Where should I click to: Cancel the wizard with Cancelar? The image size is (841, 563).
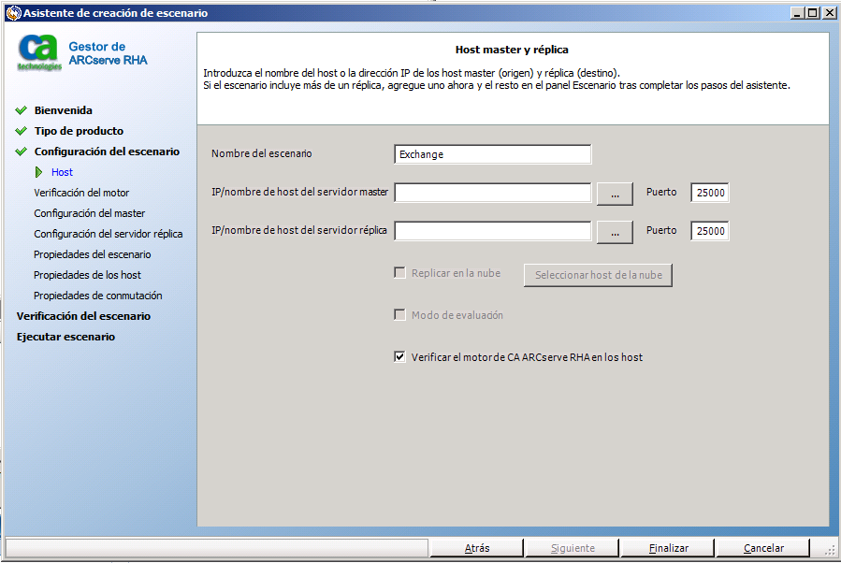763,548
